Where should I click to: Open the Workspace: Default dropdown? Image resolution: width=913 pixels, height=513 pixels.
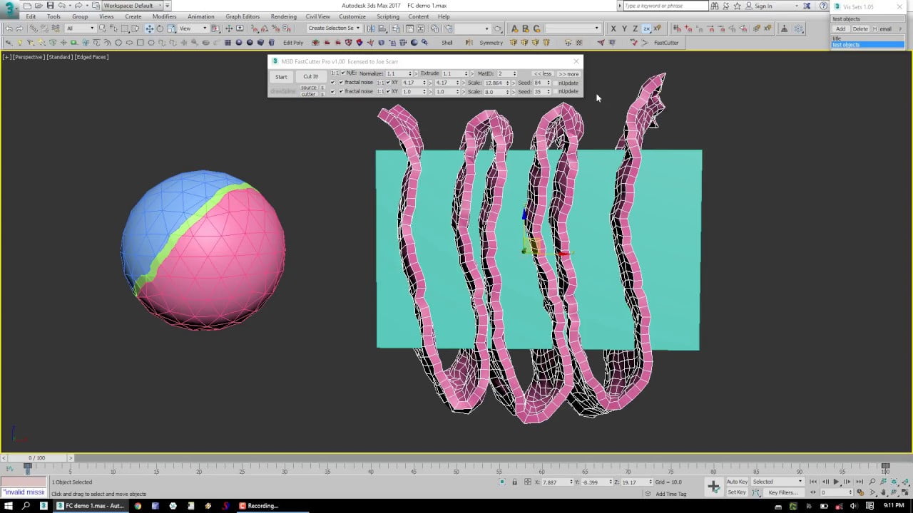133,6
